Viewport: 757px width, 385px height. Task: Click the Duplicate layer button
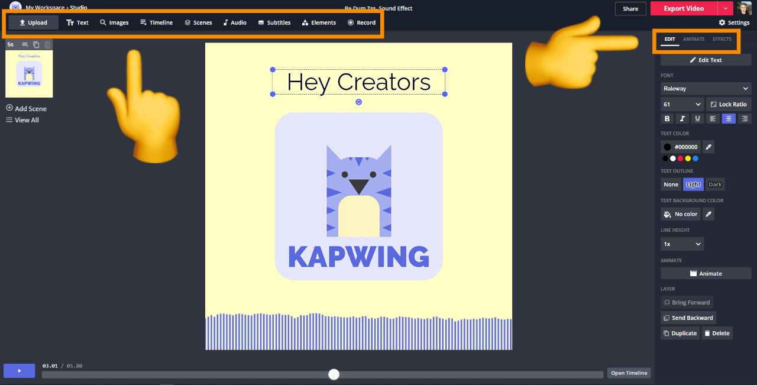click(680, 333)
